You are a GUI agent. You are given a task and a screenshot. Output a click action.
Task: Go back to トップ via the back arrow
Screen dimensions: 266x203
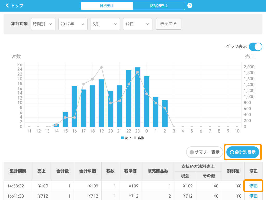(x=15, y=6)
